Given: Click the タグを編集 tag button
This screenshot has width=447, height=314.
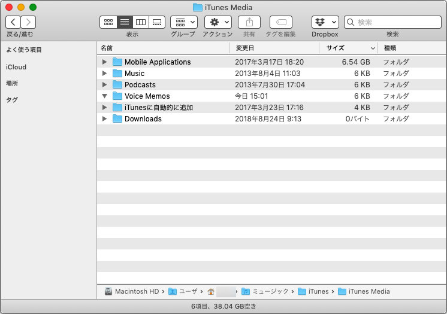Looking at the screenshot, I should click(x=281, y=22).
